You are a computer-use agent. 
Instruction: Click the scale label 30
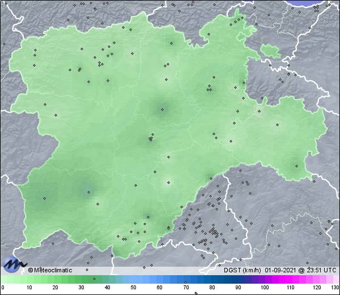81,288
